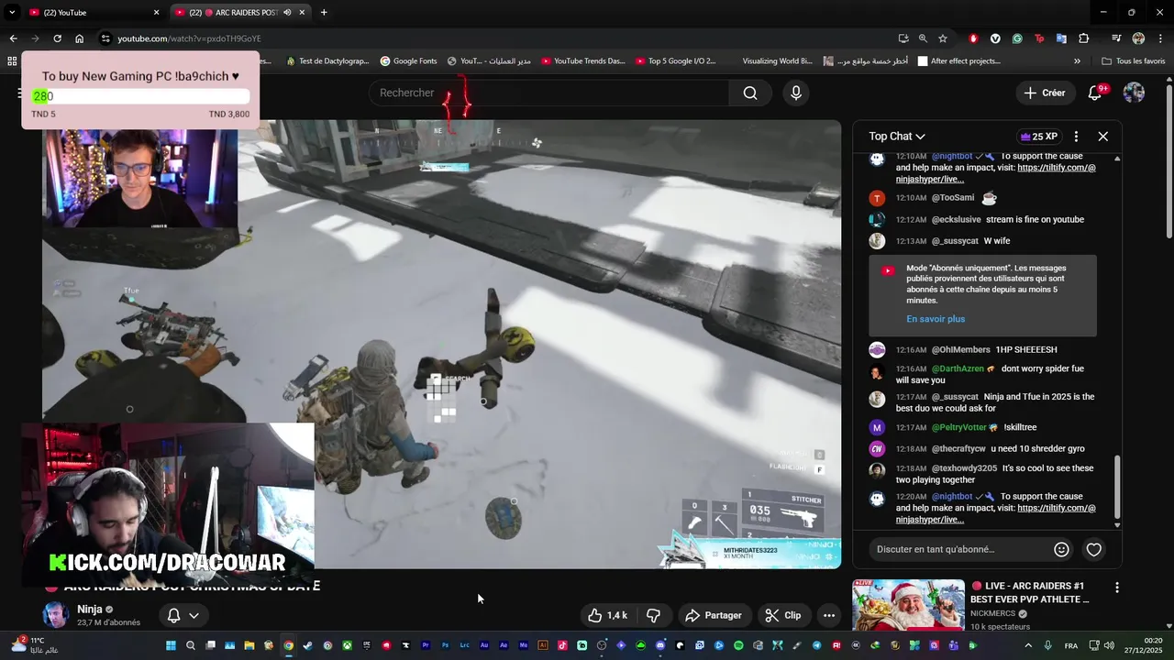Open more actions menu beside the Clip button
This screenshot has width=1174, height=660.
point(829,615)
